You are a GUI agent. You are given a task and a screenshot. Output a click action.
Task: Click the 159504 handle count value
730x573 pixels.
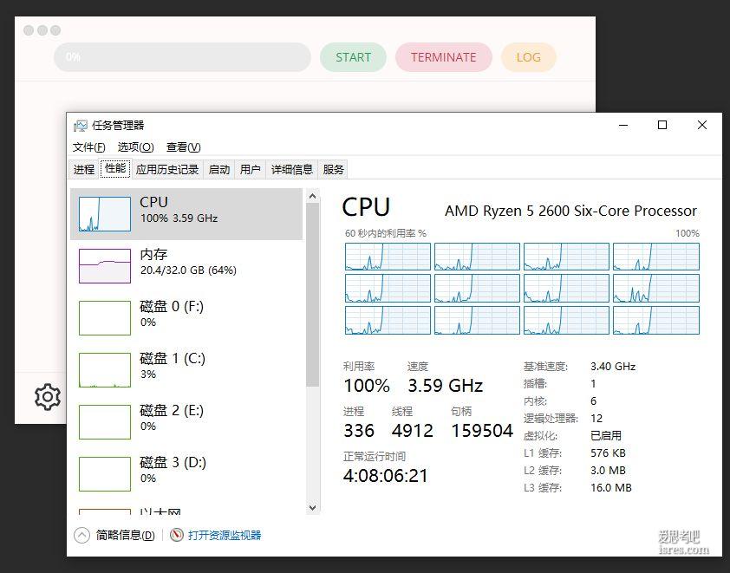tap(482, 431)
